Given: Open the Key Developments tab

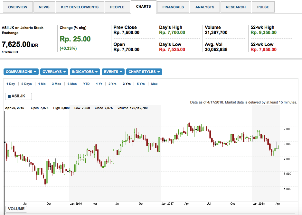Looking at the screenshot, I should [x=80, y=7].
